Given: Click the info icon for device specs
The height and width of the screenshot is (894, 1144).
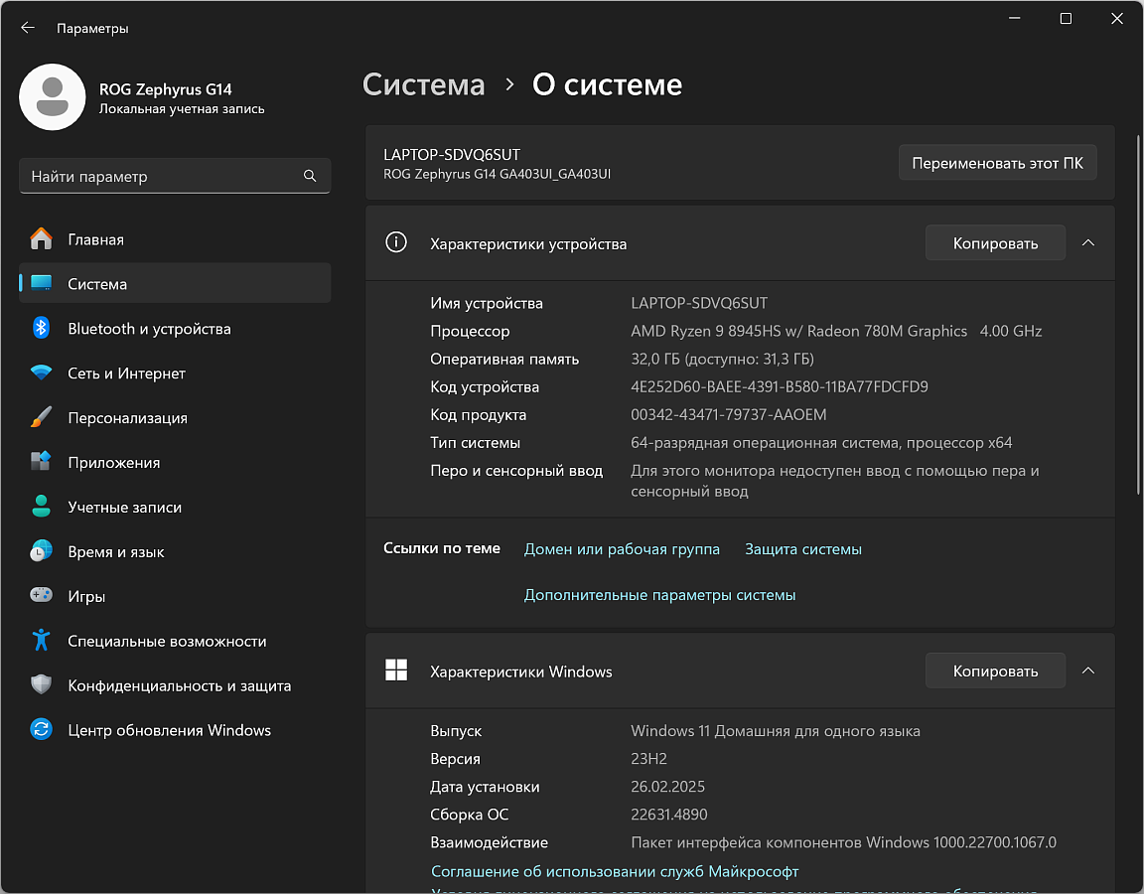Looking at the screenshot, I should (396, 242).
